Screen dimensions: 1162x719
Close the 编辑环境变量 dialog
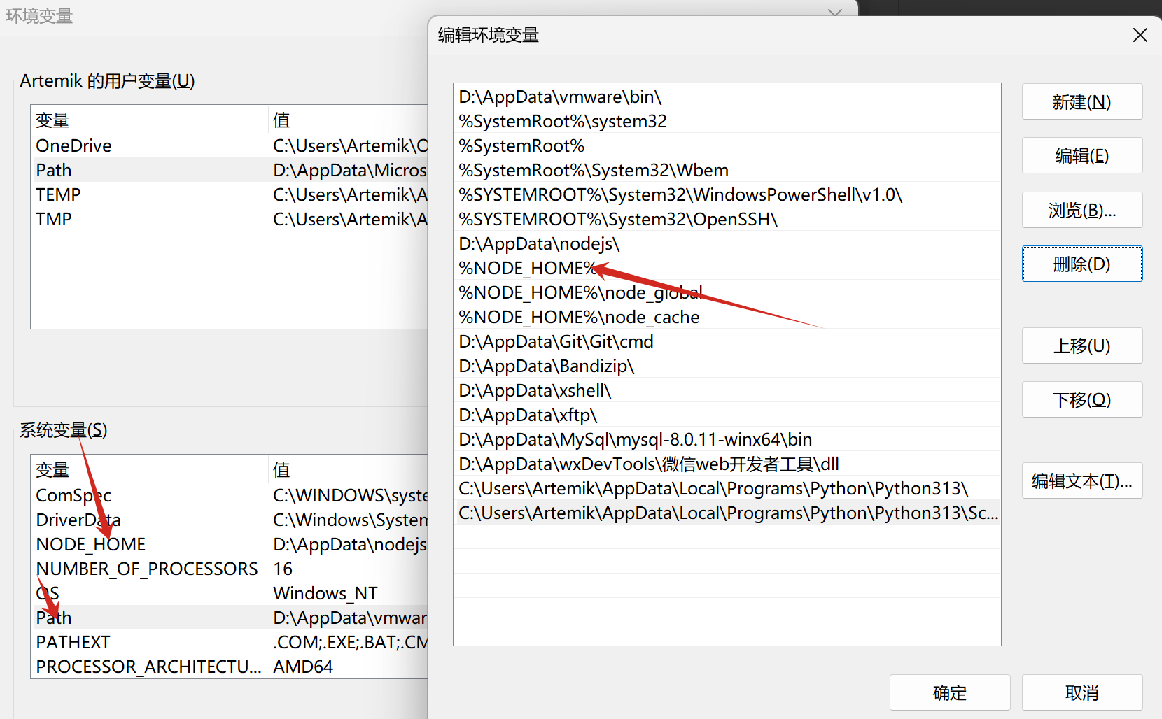click(x=1140, y=35)
